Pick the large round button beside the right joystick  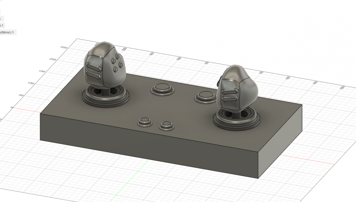[x=205, y=97]
